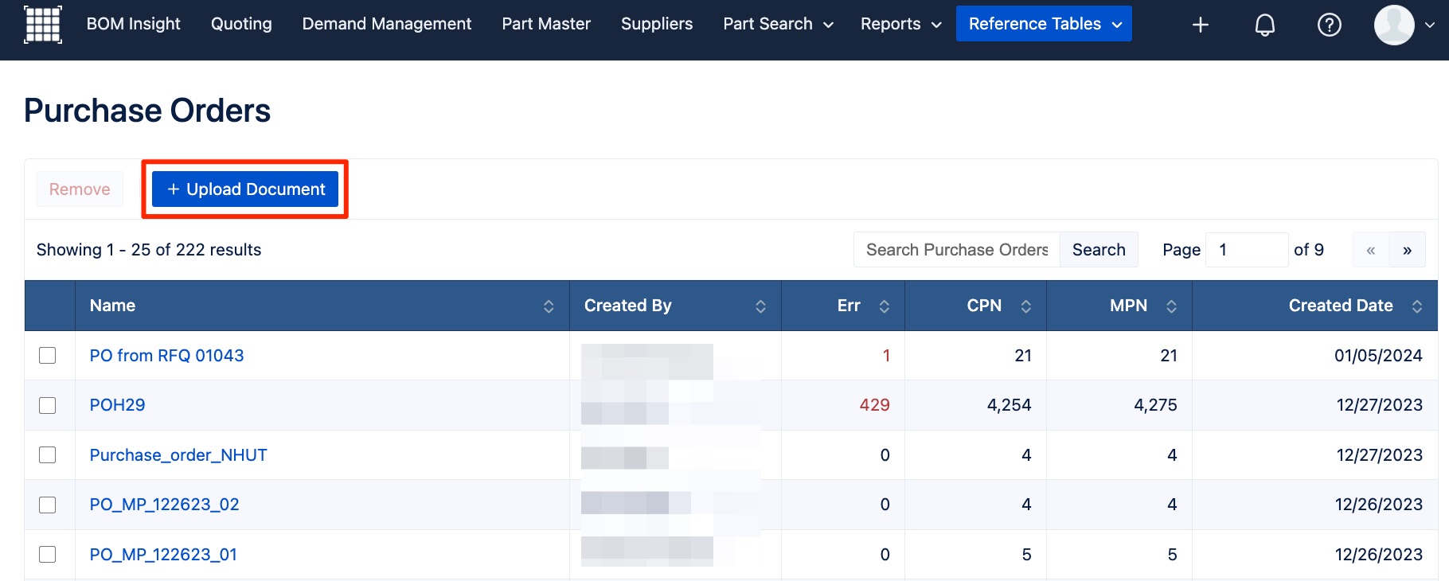This screenshot has width=1449, height=581.
Task: Sort by Err column arrows
Action: point(884,306)
